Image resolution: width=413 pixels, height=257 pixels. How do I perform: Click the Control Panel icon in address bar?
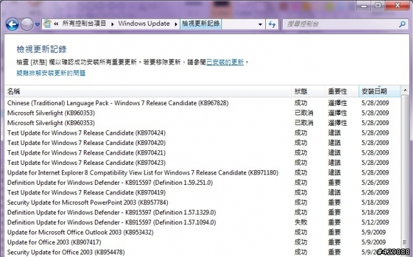47,24
